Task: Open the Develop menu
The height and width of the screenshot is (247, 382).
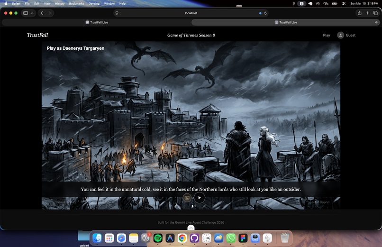Action: tap(94, 4)
